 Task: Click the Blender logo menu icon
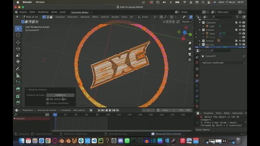(x=16, y=12)
